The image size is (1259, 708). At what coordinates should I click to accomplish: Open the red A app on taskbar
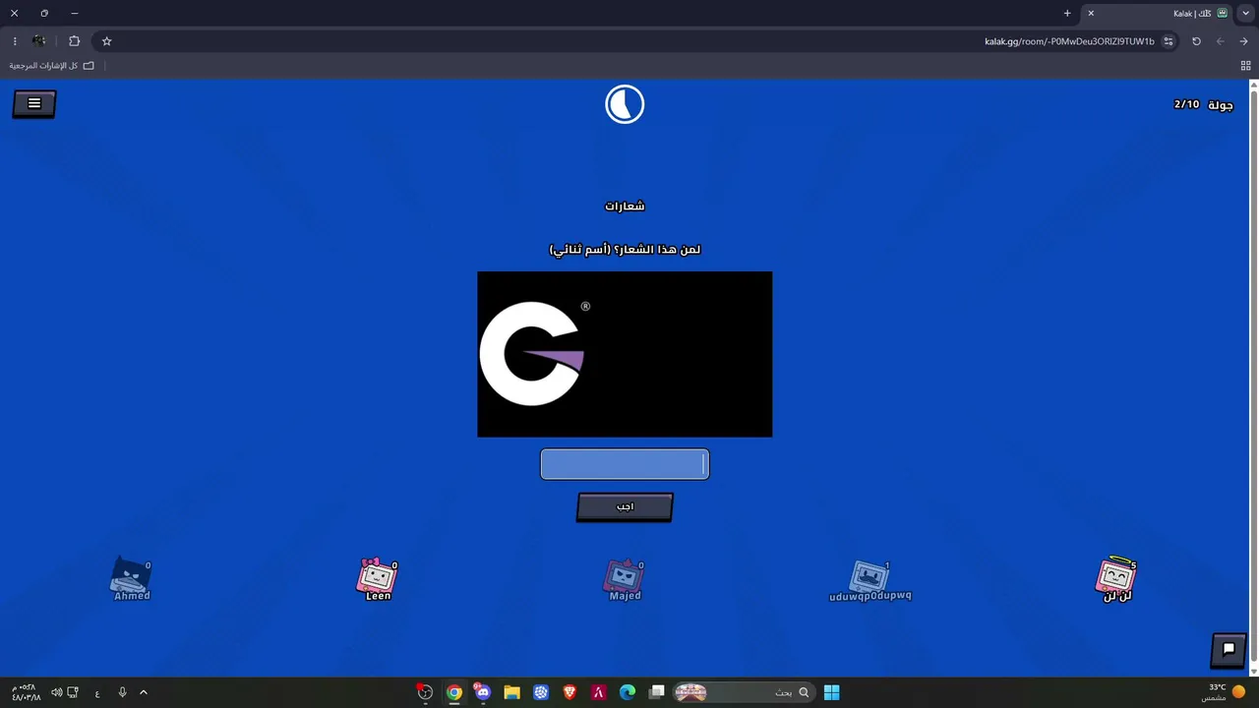click(x=598, y=692)
